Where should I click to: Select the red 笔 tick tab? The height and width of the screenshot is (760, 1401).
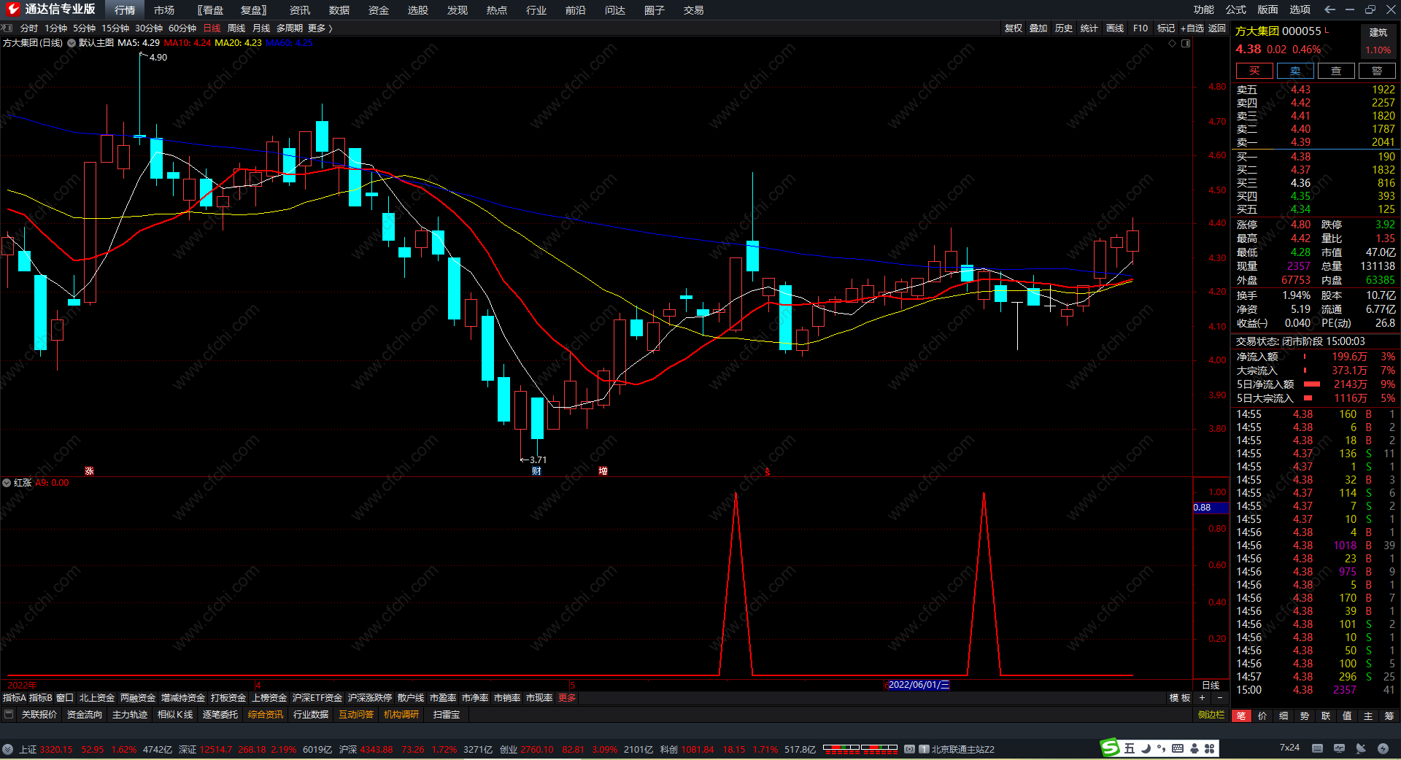(x=1241, y=716)
